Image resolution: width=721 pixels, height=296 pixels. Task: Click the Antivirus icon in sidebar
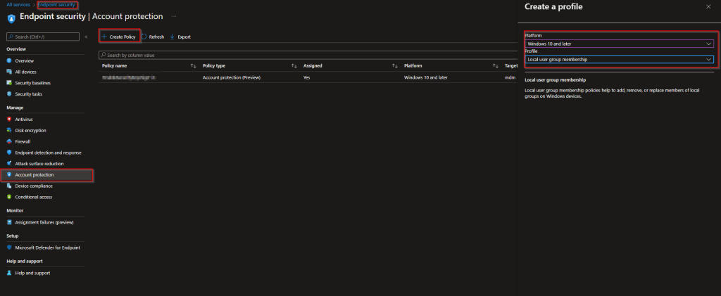coord(9,120)
